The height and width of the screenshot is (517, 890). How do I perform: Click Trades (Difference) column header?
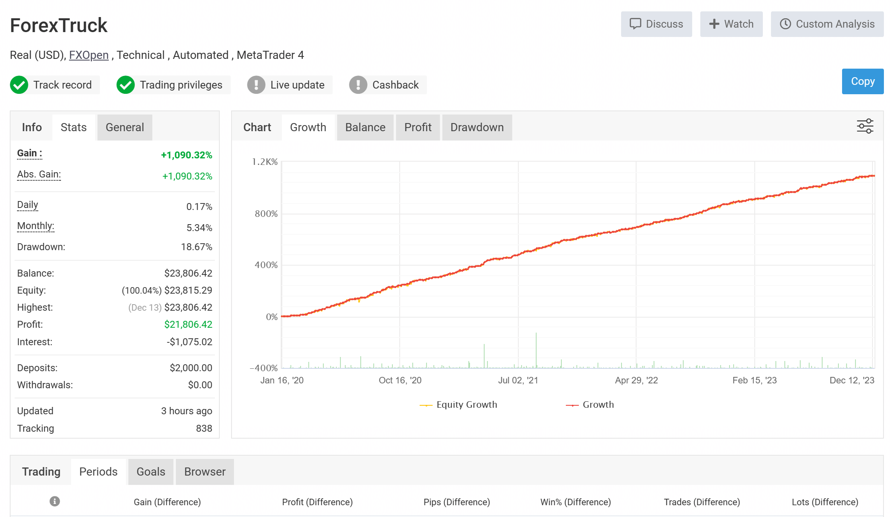(702, 502)
